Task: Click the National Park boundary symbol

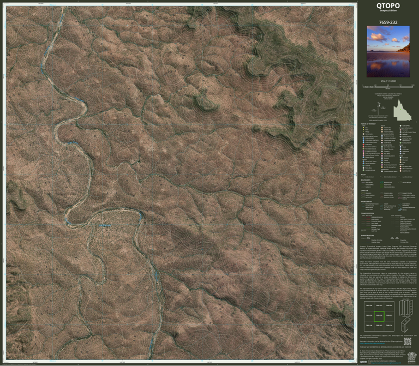Action: [x=381, y=182]
